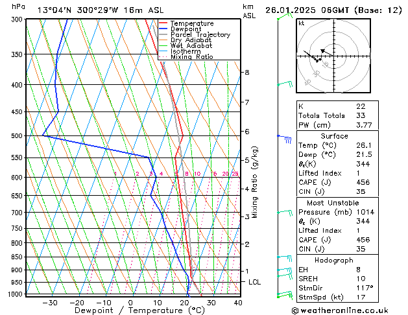
Task: Click the 40 temperature axis label
Action: tap(238, 303)
